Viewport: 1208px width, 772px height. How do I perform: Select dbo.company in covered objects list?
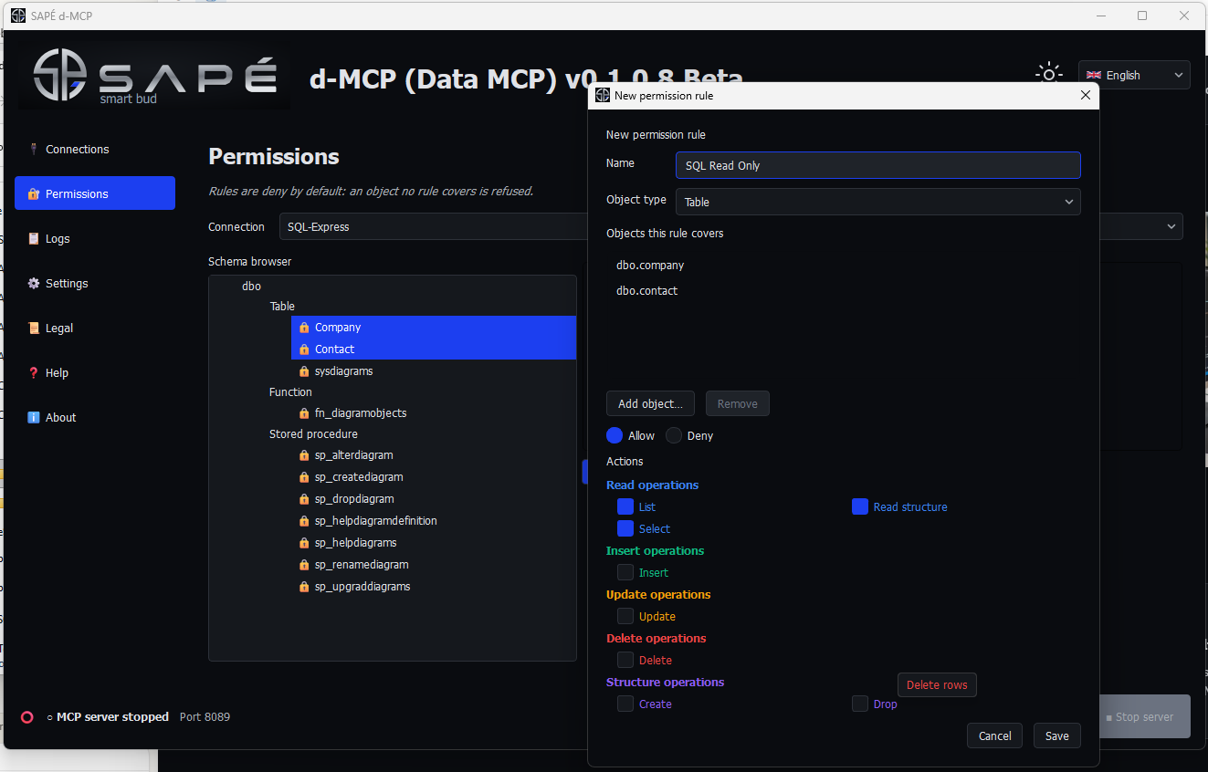click(650, 266)
